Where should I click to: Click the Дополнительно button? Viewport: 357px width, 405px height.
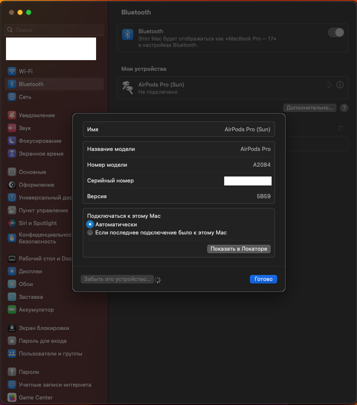pos(310,108)
